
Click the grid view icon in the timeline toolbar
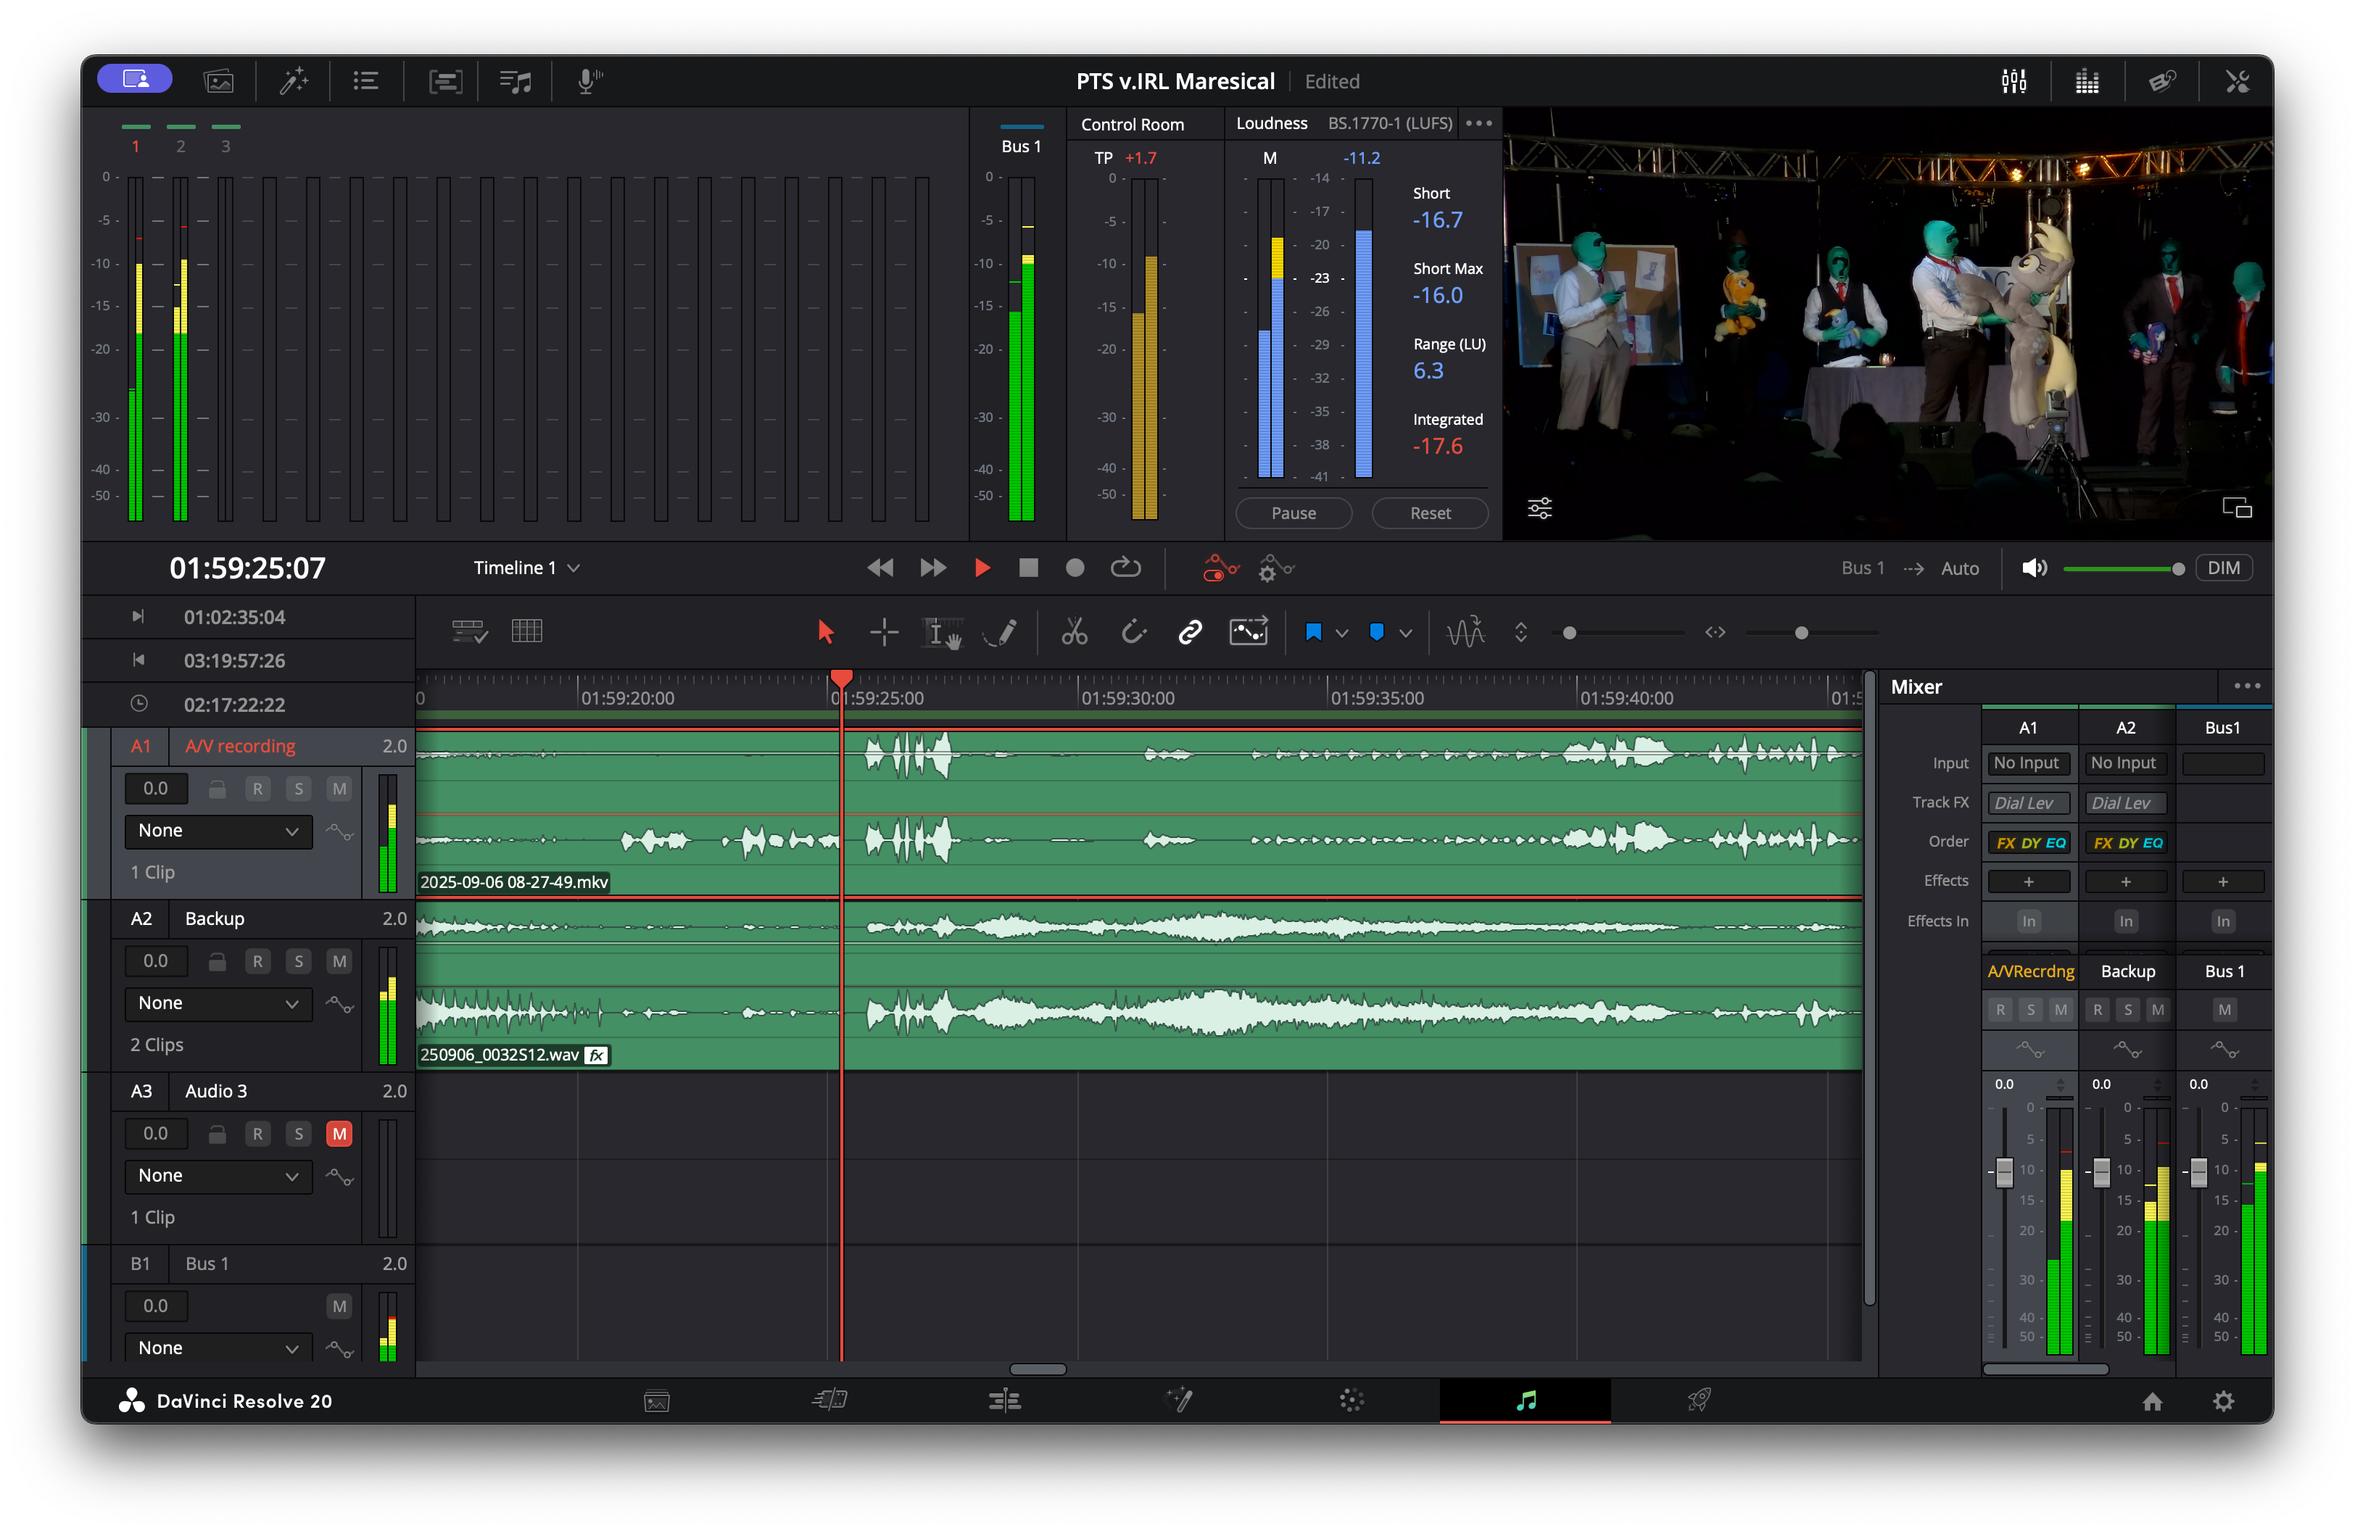pyautogui.click(x=526, y=631)
